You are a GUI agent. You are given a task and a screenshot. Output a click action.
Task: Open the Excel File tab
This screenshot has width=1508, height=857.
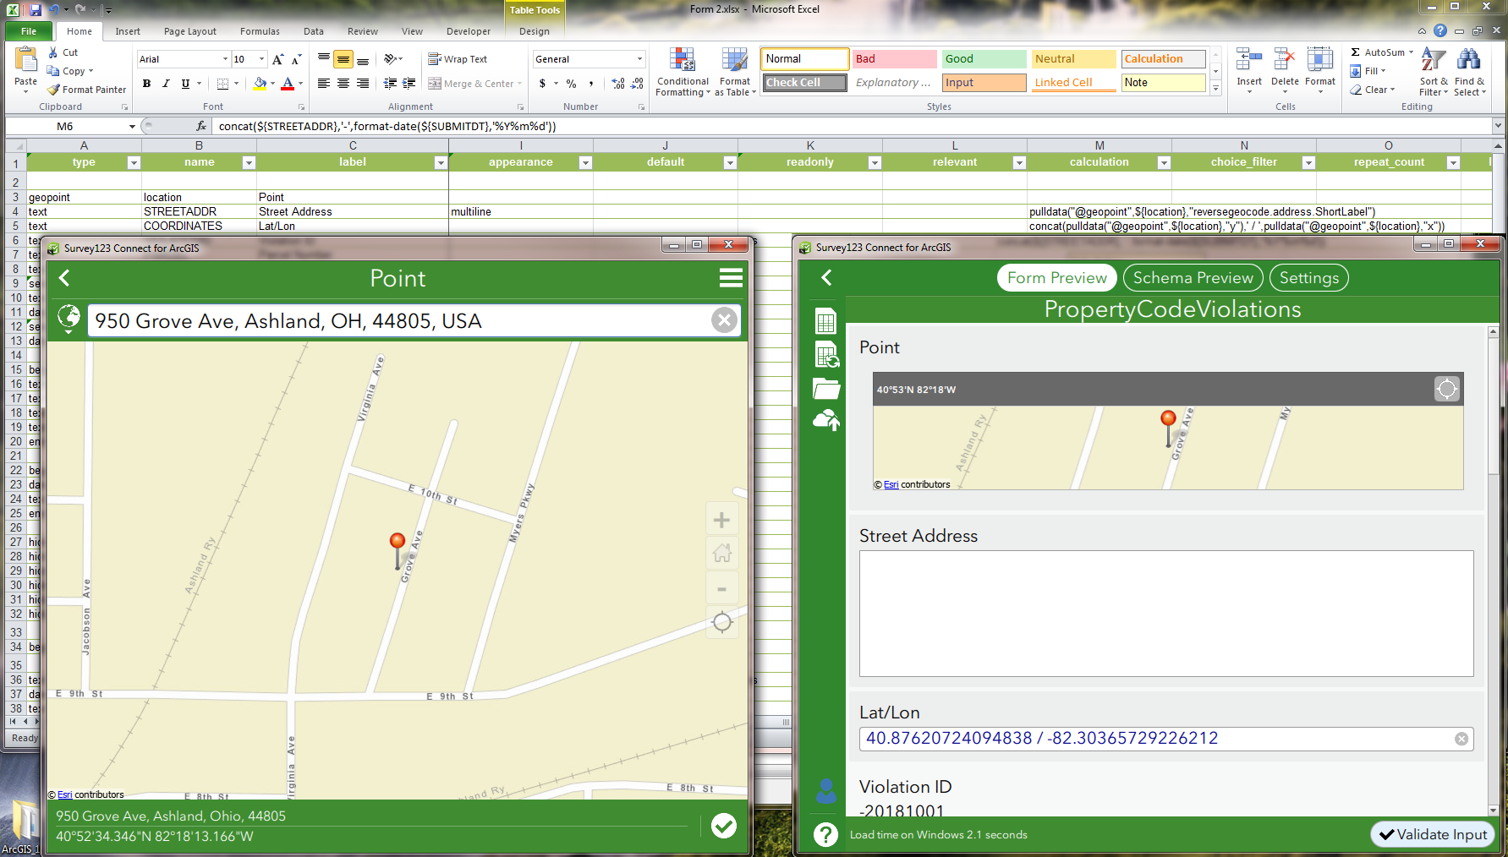[29, 31]
